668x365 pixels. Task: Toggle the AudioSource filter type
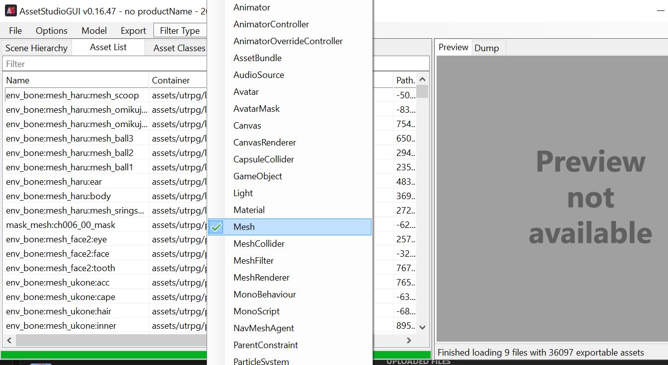click(x=290, y=75)
